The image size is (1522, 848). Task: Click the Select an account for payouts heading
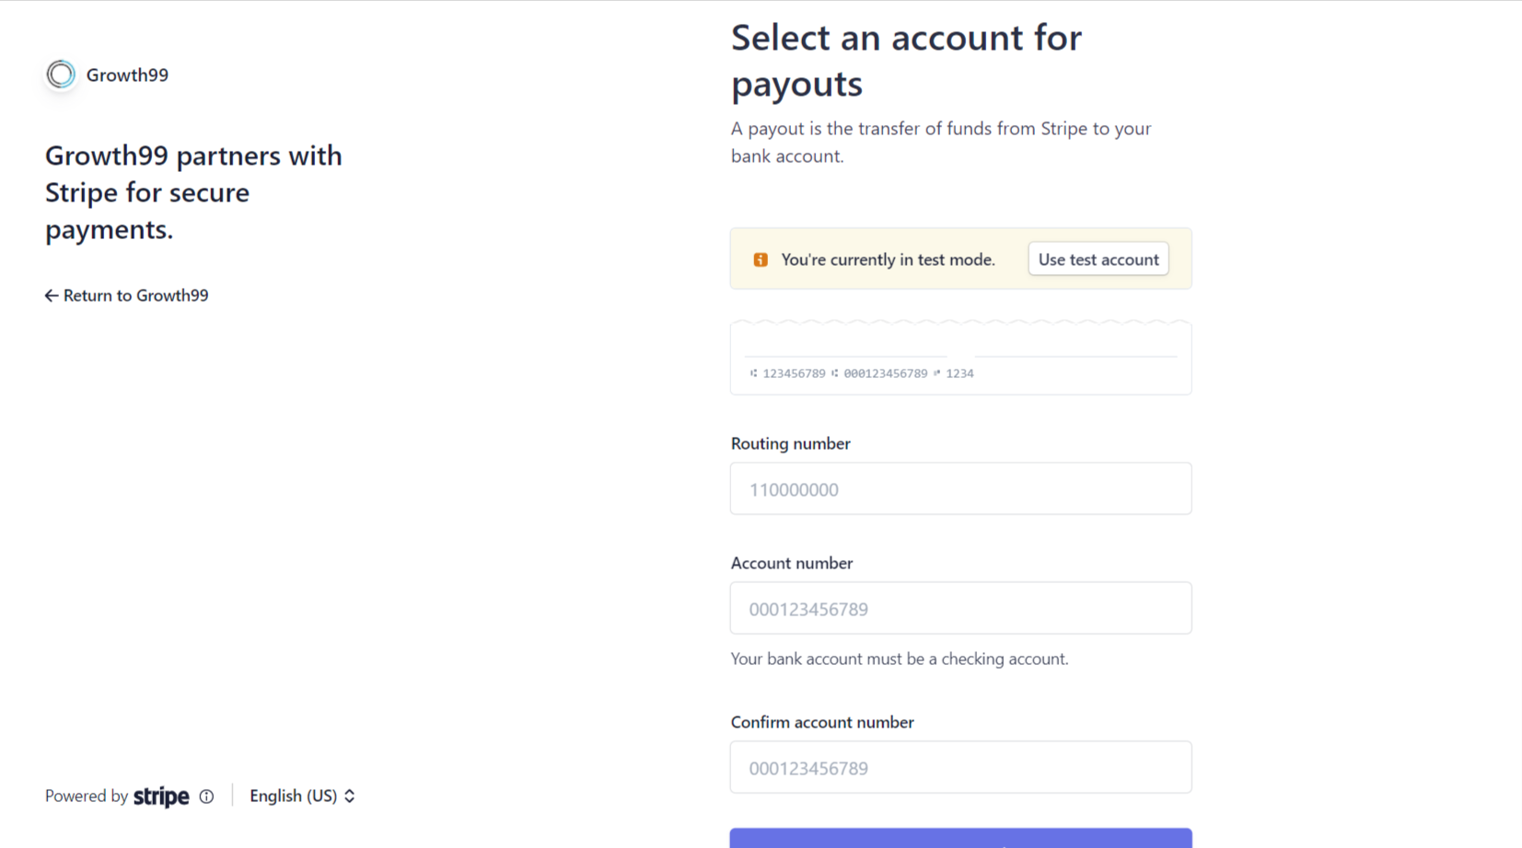[906, 61]
